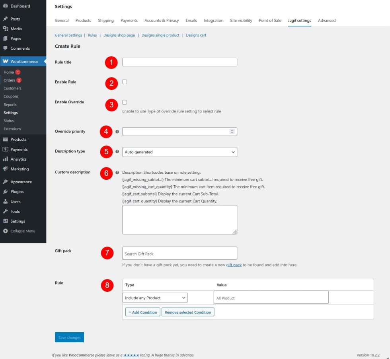390x359 pixels.
Task: Open Coupons under WooCommerce menu
Action: [11, 96]
